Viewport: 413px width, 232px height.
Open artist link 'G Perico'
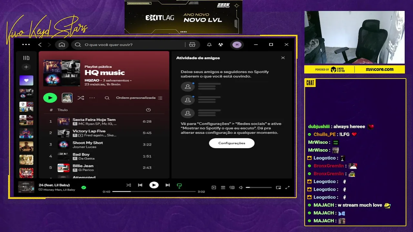[x=86, y=170]
